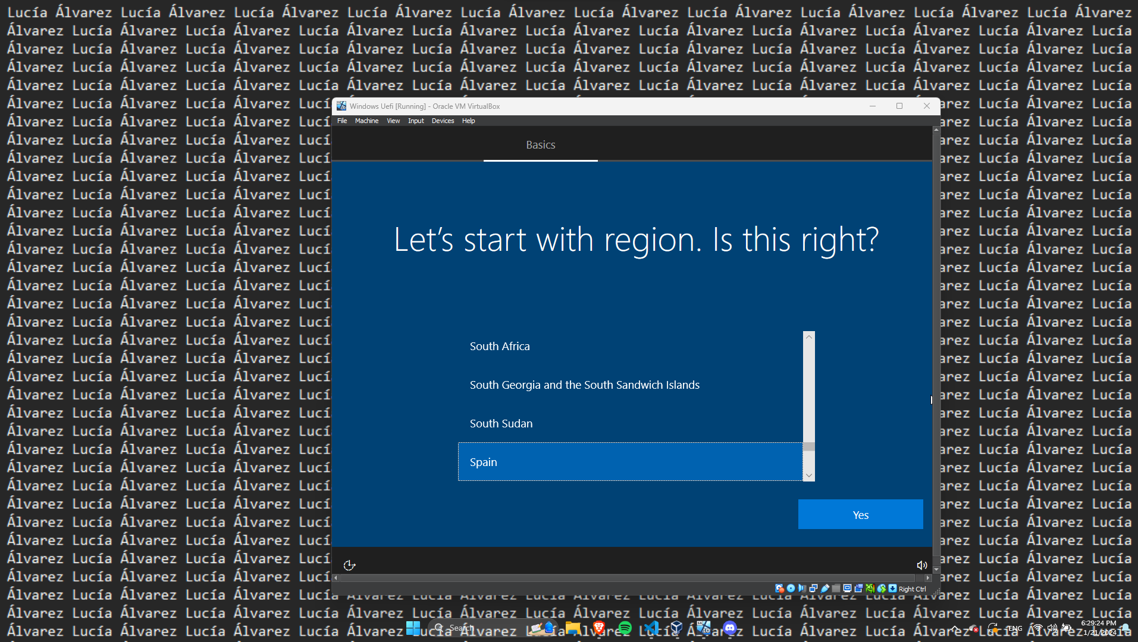Select the Basics tab

540,145
